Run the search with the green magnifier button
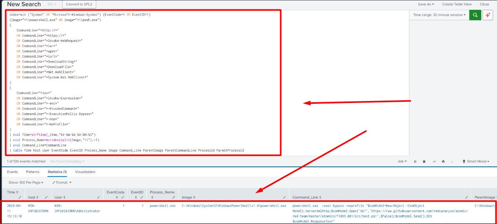Image resolution: width=497 pixels, height=224 pixels. pos(475,15)
